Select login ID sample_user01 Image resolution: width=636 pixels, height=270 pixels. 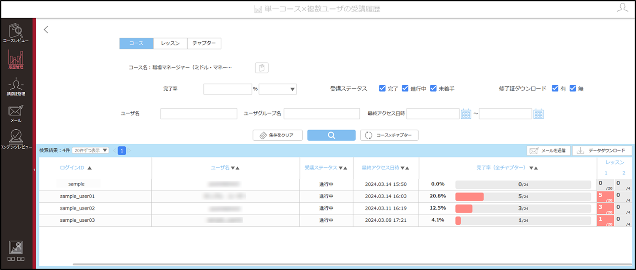tap(77, 196)
